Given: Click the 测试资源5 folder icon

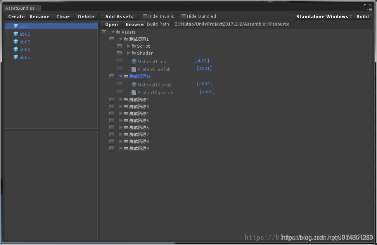Looking at the screenshot, I should click(126, 120).
